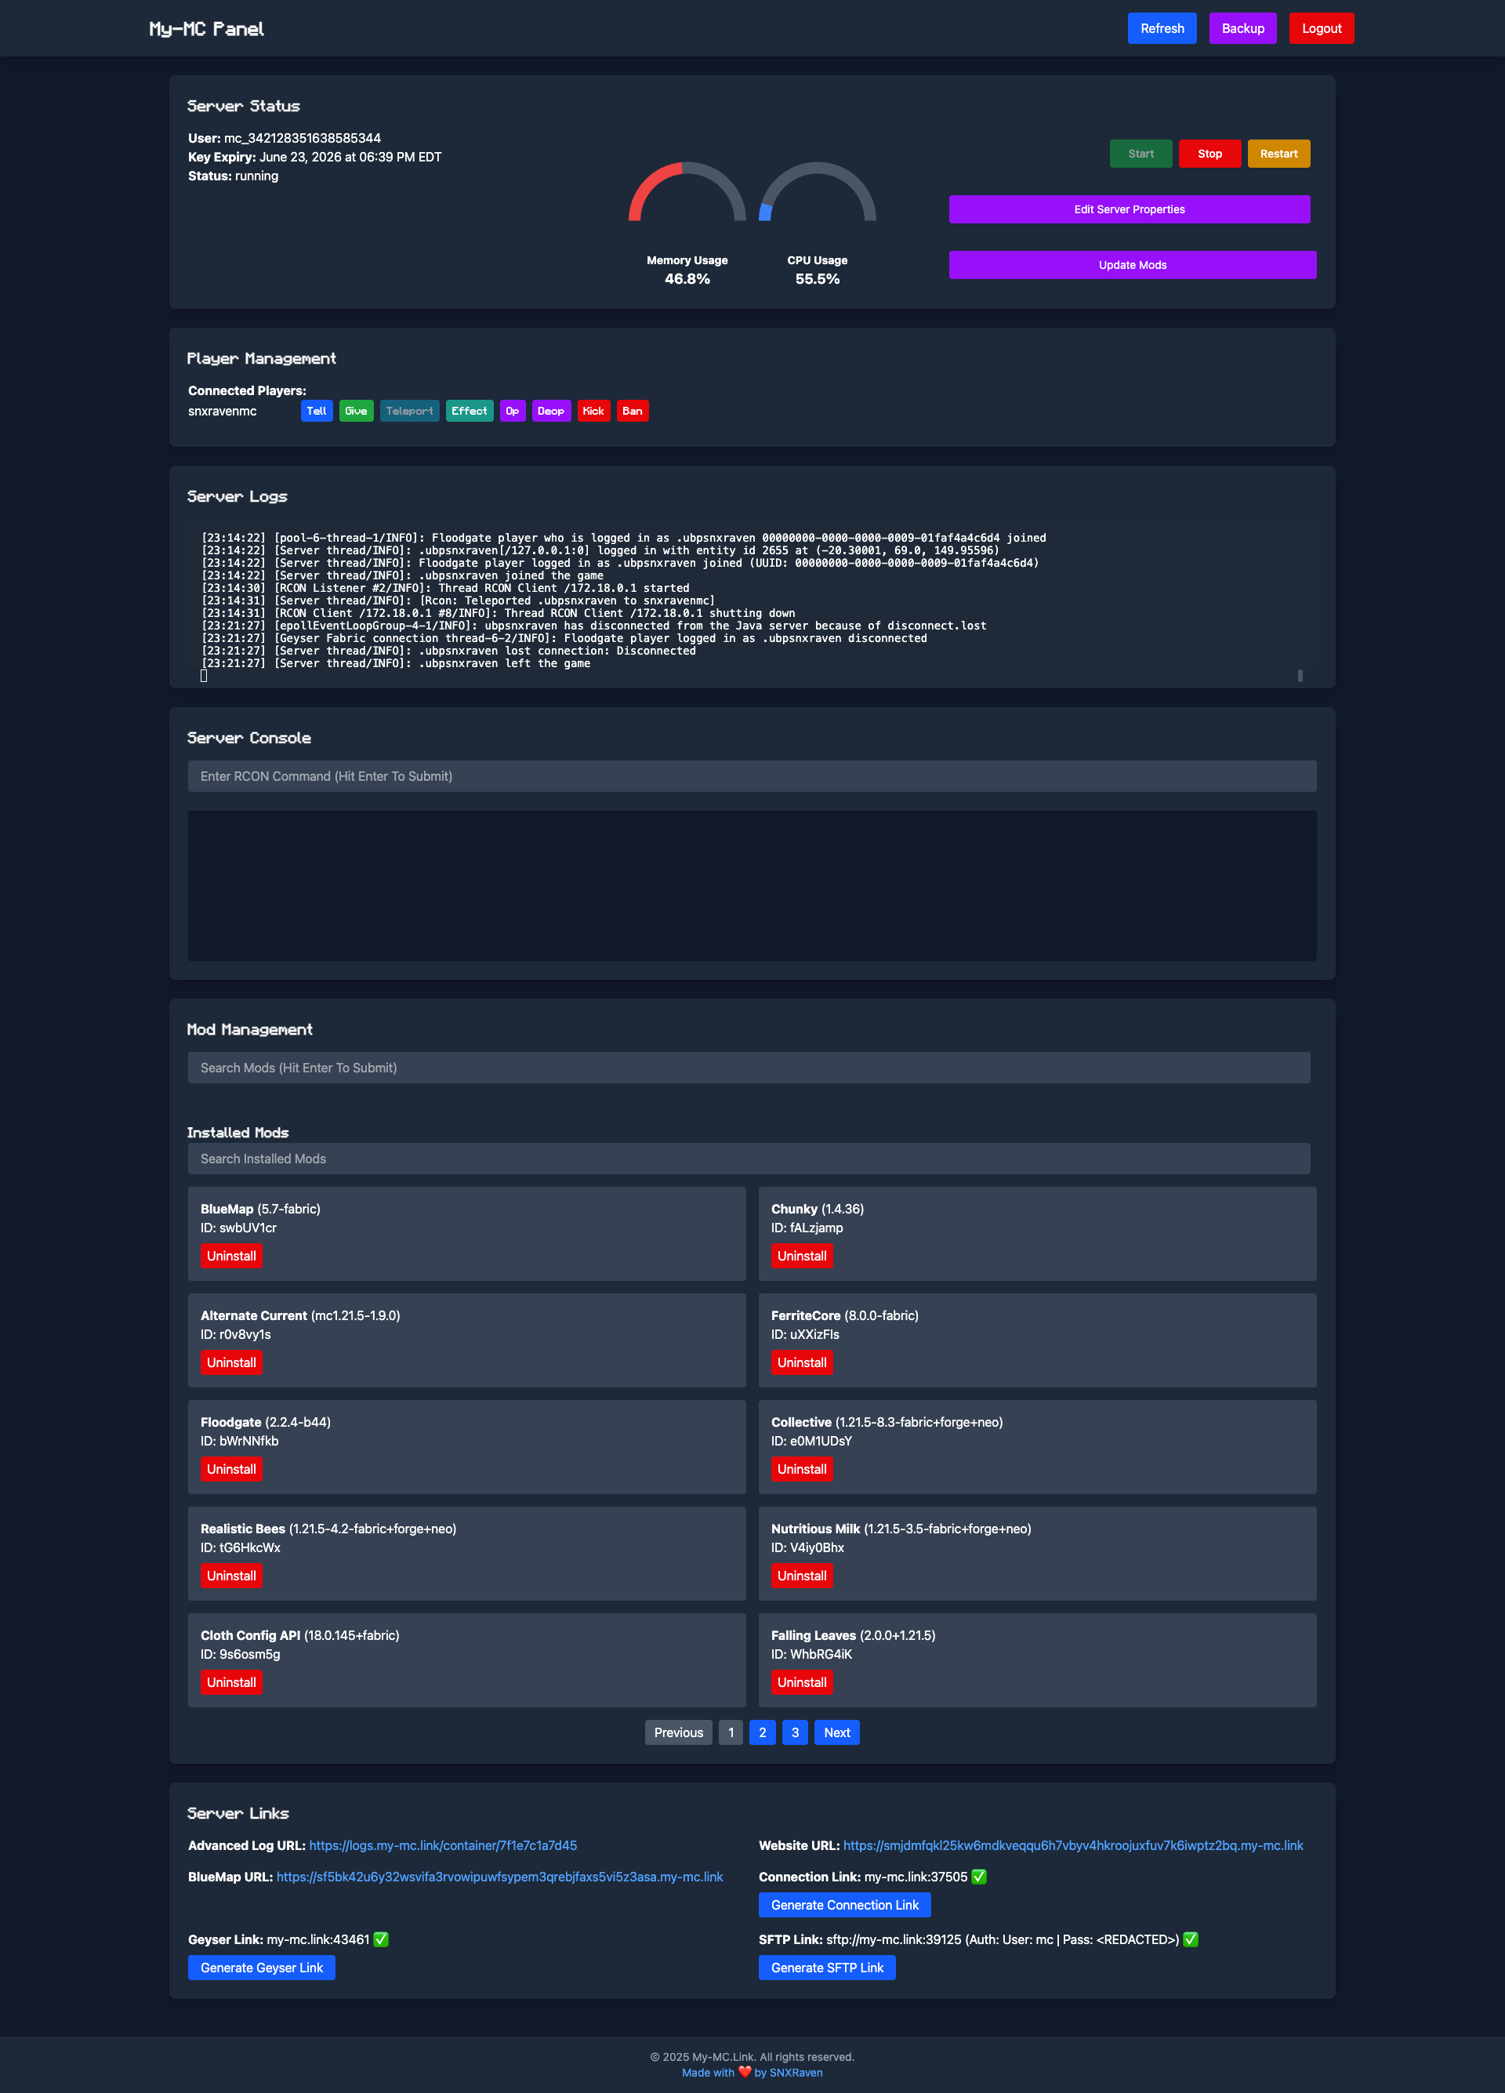Uninstall Alternate Current mod
This screenshot has width=1505, height=2093.
click(x=231, y=1363)
